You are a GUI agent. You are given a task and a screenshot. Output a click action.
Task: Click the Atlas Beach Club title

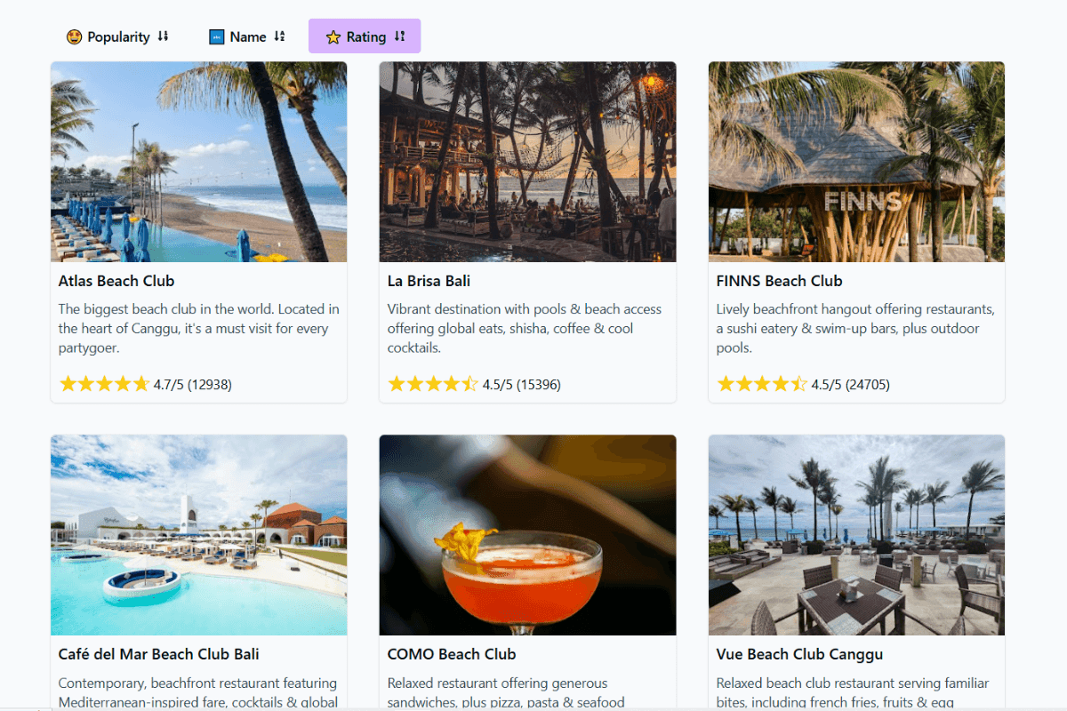116,281
